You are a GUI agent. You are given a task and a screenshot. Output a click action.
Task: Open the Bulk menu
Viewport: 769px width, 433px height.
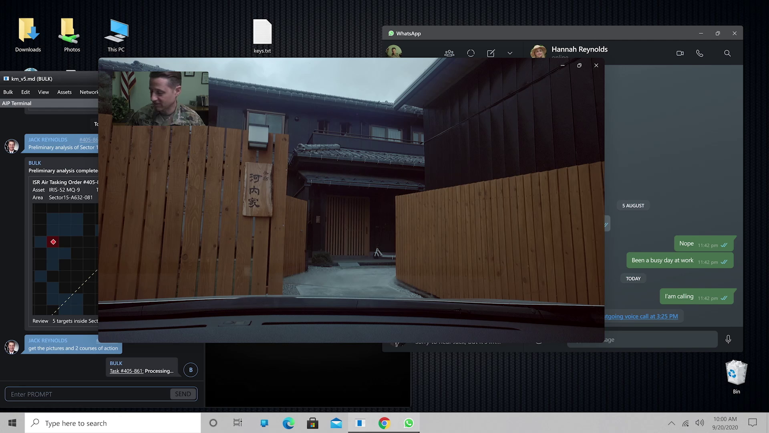(8, 92)
